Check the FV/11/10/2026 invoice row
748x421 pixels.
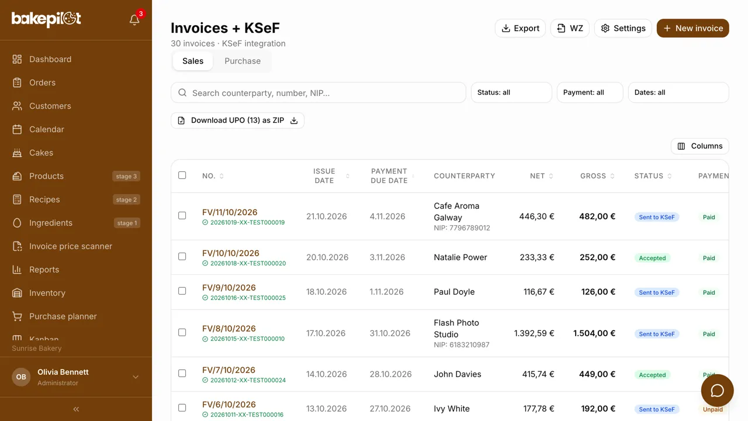(182, 216)
